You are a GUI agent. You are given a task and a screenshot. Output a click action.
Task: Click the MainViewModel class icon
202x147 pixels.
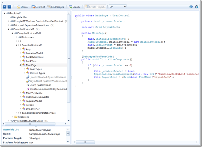tap(24, 93)
